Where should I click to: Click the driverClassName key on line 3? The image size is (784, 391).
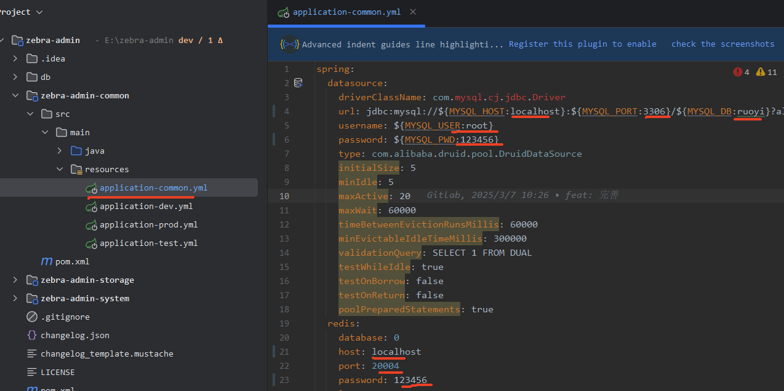[x=380, y=97]
